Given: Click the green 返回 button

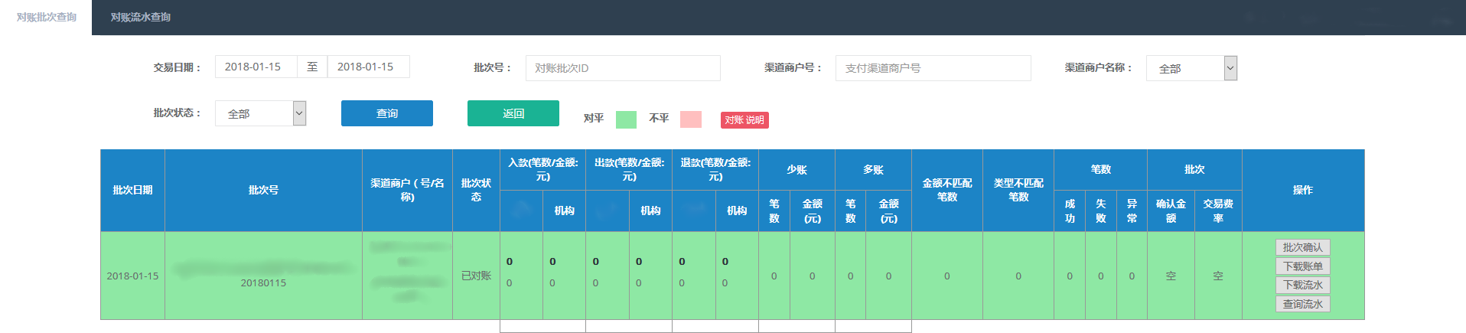Looking at the screenshot, I should point(513,113).
